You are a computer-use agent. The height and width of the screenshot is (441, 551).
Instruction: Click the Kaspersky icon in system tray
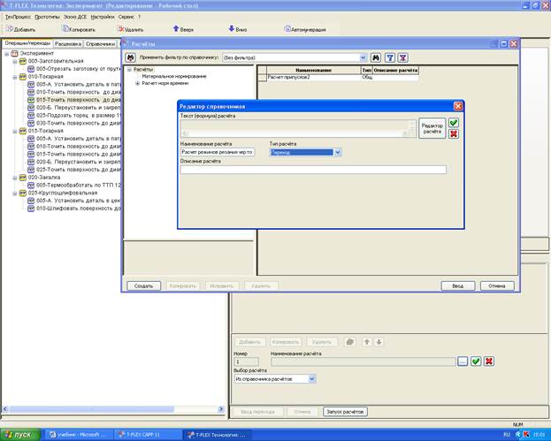[x=526, y=435]
